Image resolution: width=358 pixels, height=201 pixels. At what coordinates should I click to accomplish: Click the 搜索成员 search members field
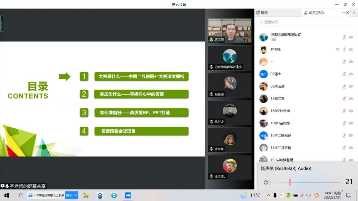coord(306,22)
